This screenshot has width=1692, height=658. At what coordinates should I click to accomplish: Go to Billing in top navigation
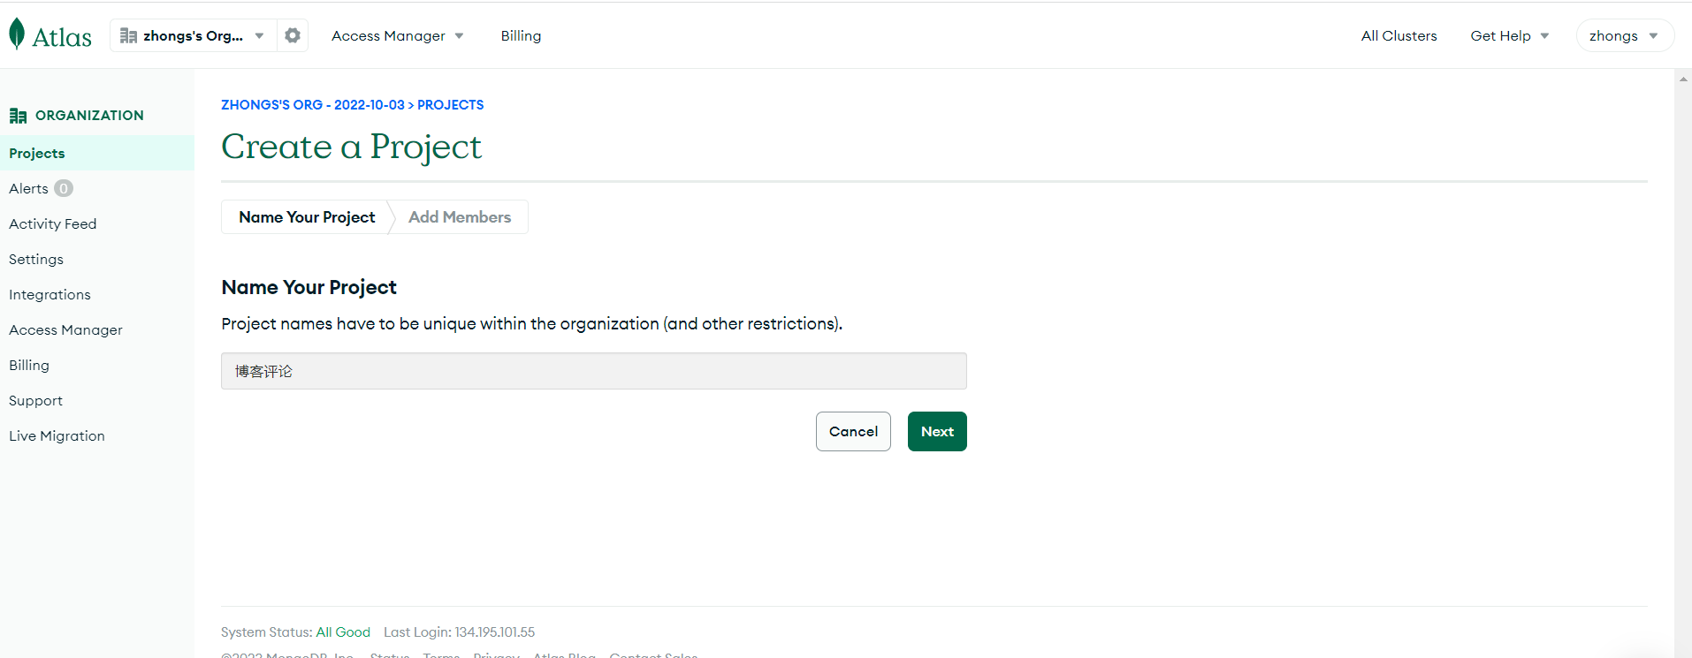tap(521, 36)
